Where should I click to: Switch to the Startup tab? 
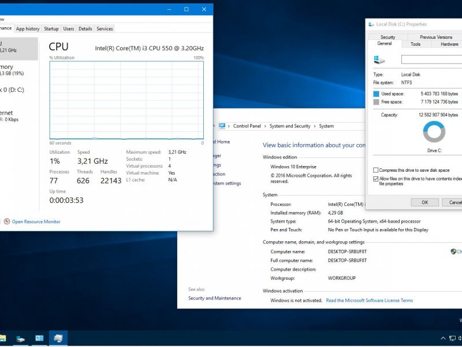51,28
